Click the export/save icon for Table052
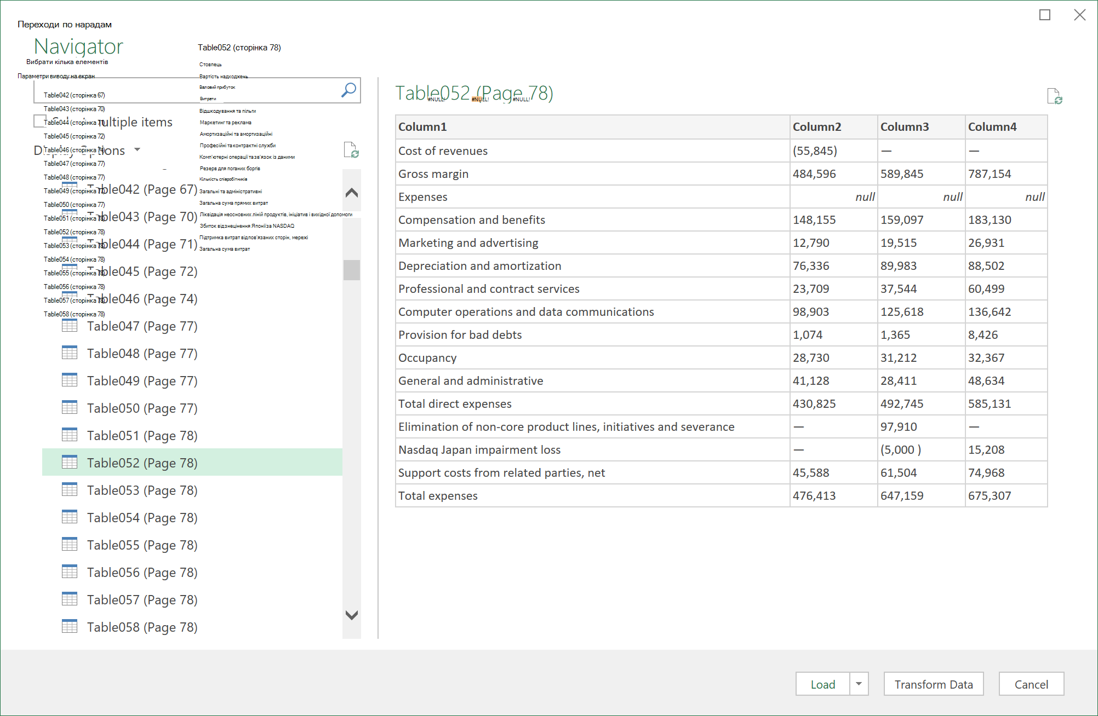The width and height of the screenshot is (1098, 716). tap(1057, 96)
